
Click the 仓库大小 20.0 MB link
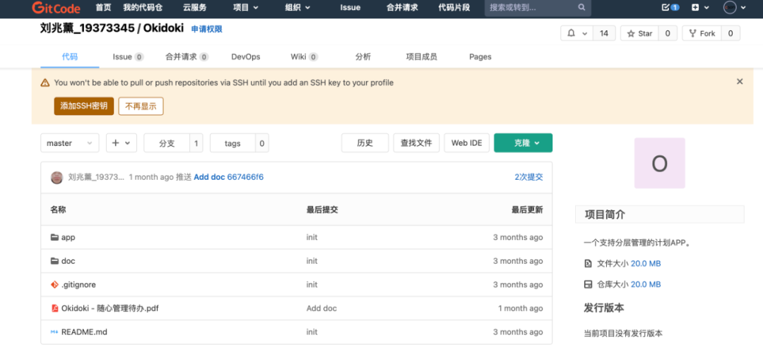tap(646, 284)
